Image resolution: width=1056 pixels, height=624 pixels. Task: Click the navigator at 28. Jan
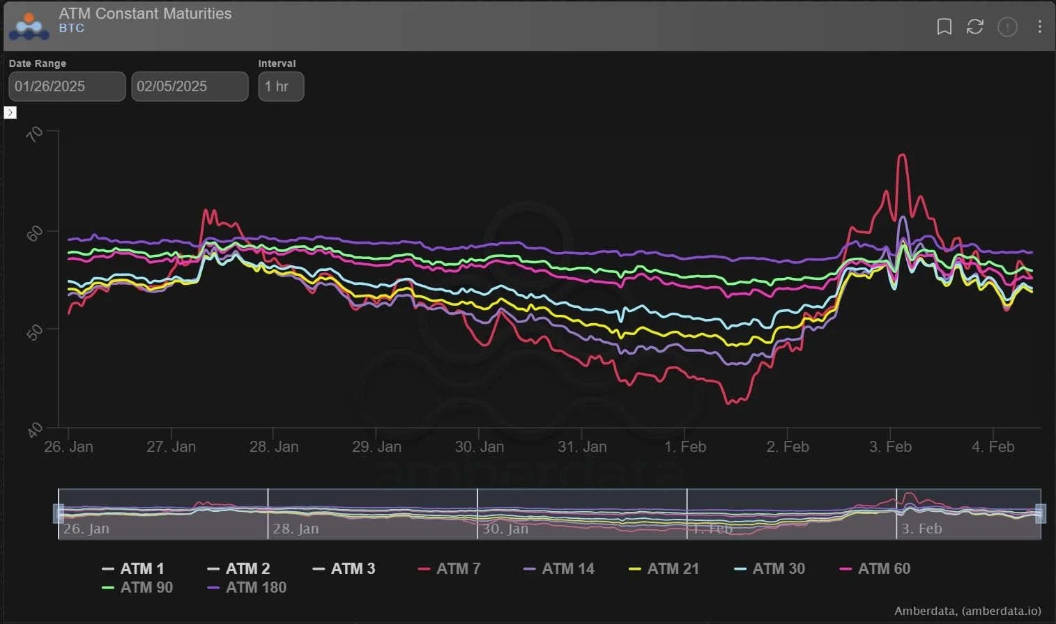click(x=296, y=529)
